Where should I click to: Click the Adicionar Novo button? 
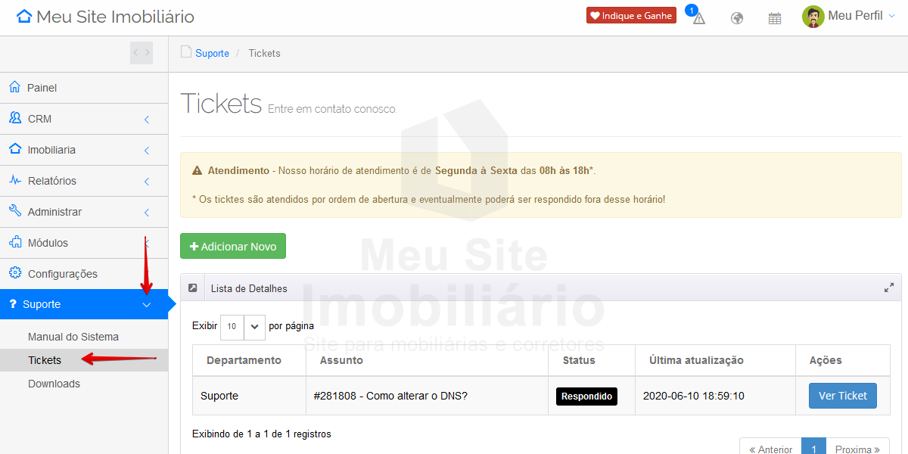233,246
